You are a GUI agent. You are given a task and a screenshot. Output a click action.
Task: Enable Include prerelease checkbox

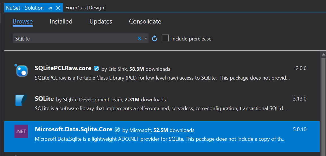click(165, 38)
